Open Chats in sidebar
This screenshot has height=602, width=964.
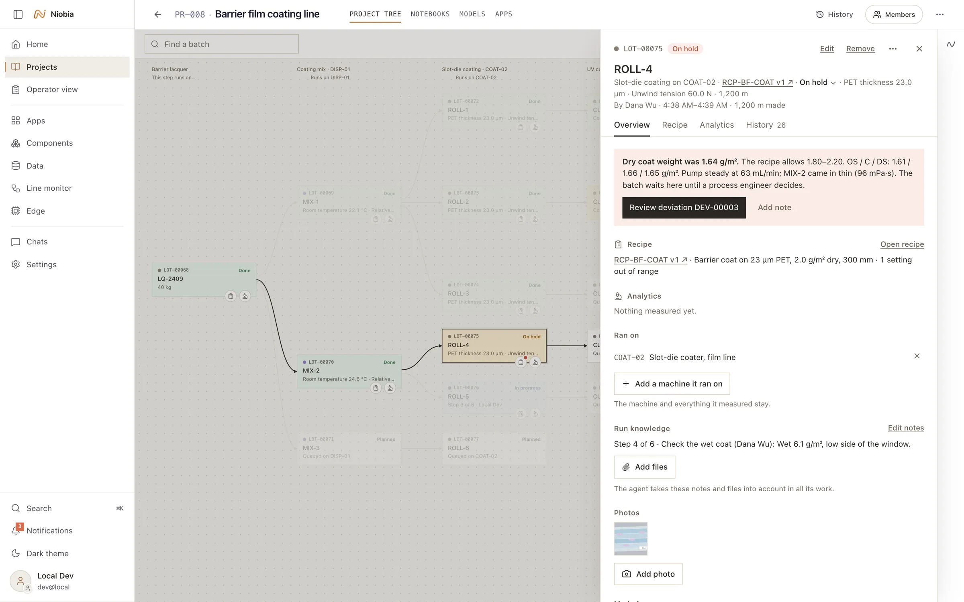67,242
